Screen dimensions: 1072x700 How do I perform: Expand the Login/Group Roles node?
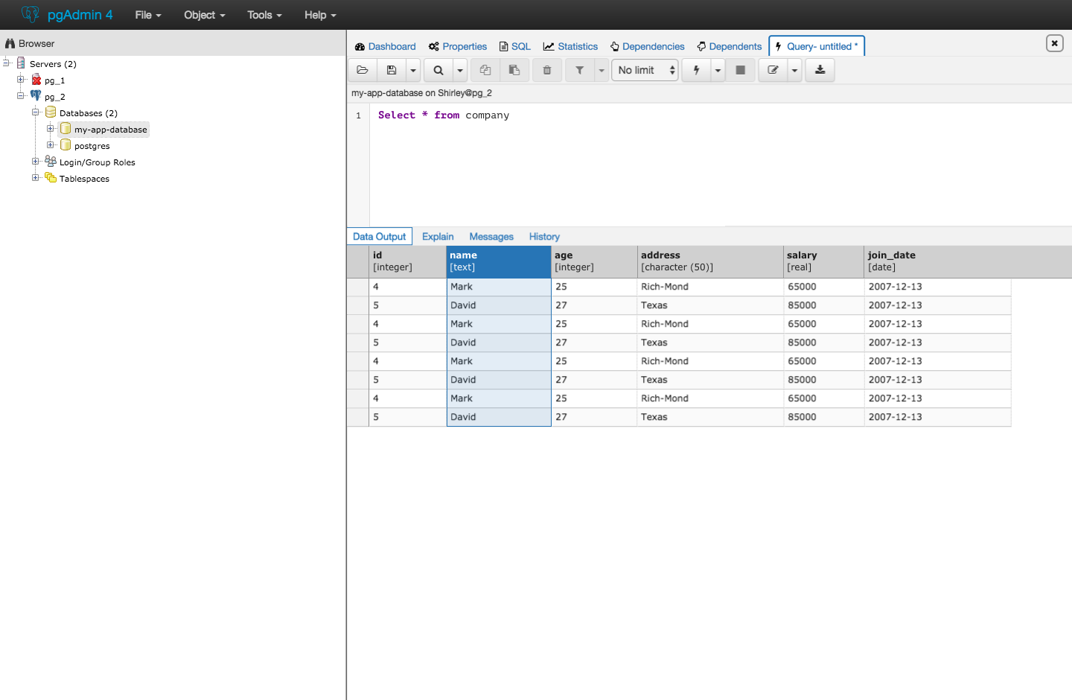(35, 162)
